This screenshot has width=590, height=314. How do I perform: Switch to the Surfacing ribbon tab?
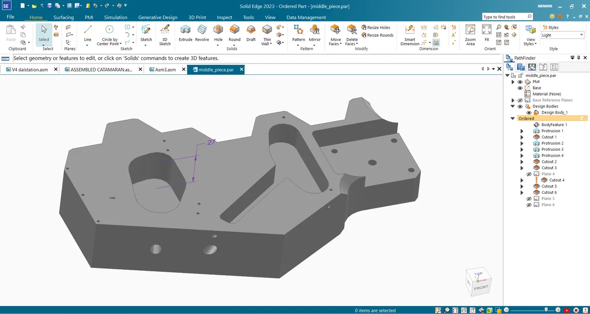point(64,17)
